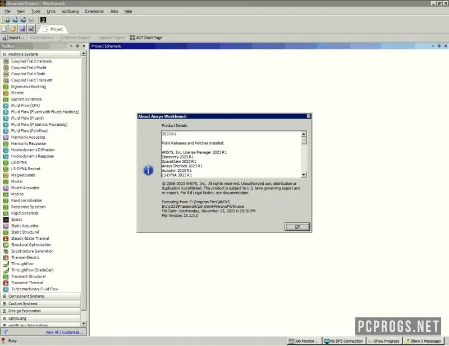
Task: Select the Speos system icon
Action: click(x=6, y=220)
